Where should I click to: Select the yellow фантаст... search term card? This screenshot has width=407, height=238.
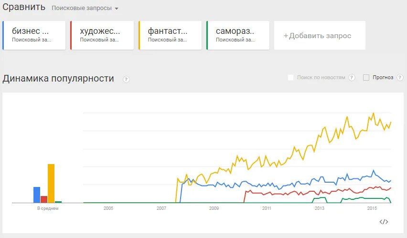click(170, 35)
